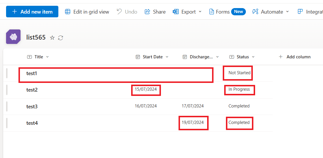Favorite list565 with the star icon
The image size is (323, 158).
click(52, 38)
